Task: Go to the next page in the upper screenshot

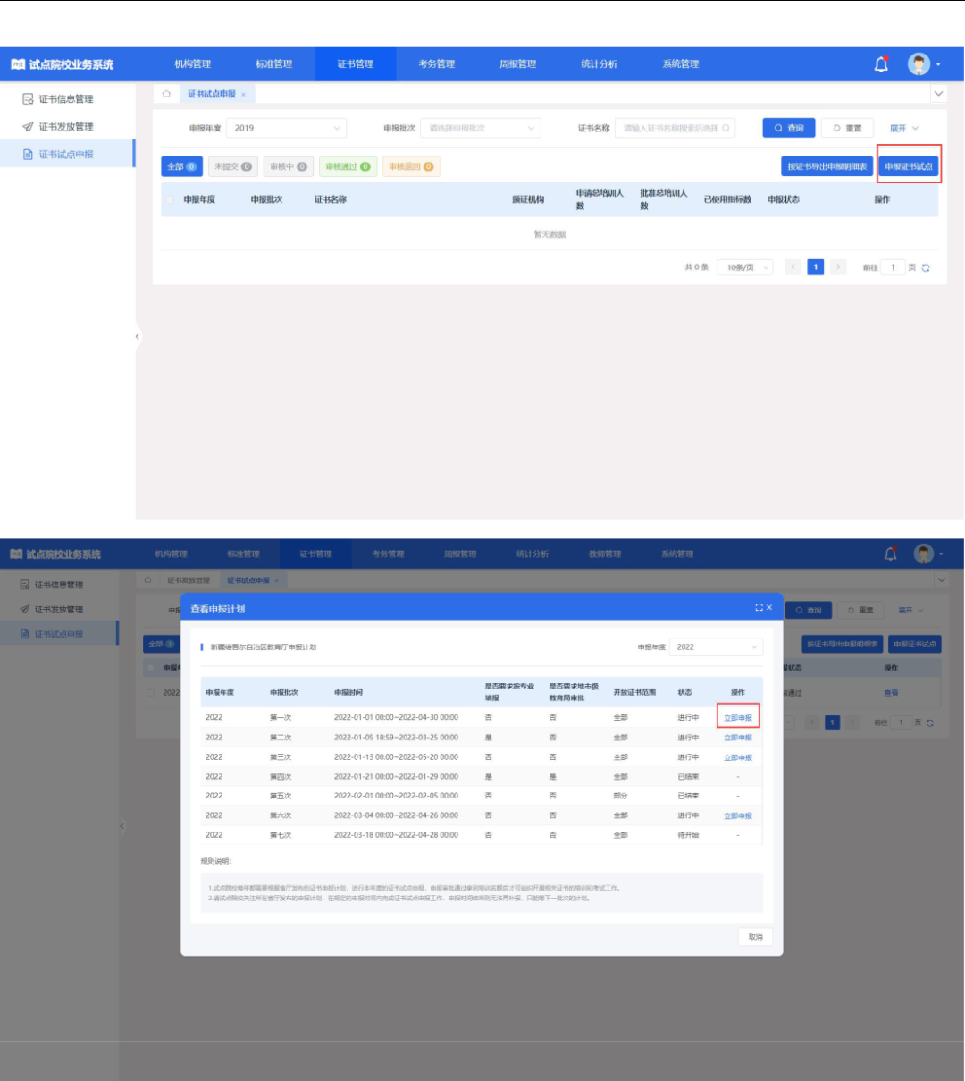Action: (838, 267)
